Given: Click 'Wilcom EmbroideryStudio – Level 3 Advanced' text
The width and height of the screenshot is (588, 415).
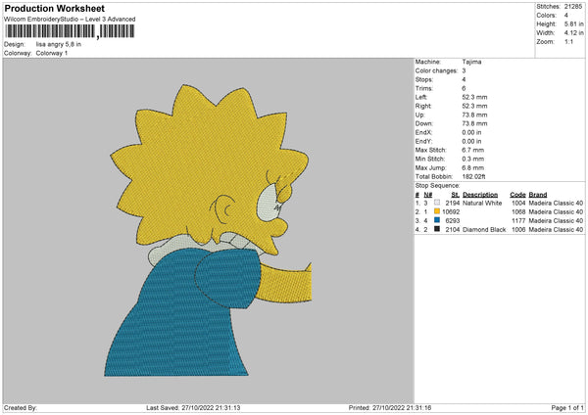Looking at the screenshot, I should click(x=70, y=20).
